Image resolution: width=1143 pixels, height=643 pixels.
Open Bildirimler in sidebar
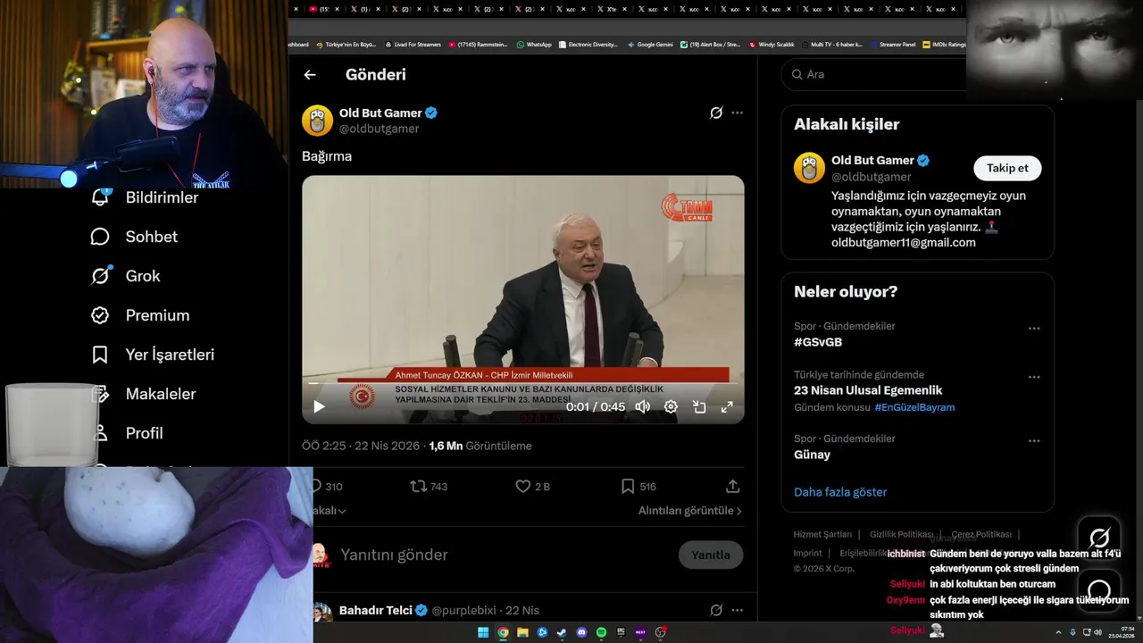point(144,197)
